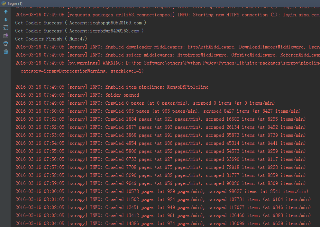Click the Crawled 14386 pages log line

[163, 223]
